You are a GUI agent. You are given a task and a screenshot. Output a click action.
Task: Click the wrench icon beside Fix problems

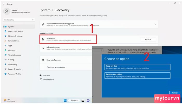coord(43,24)
